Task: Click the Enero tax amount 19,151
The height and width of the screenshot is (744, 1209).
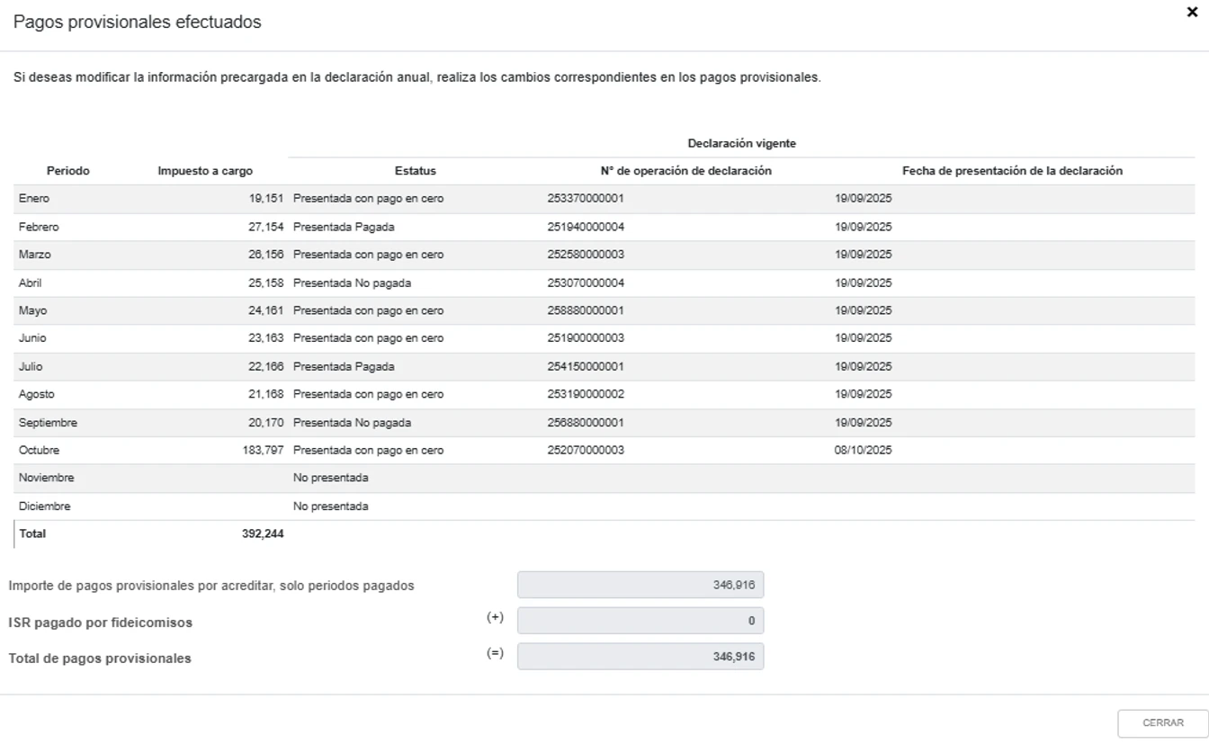Action: pos(266,199)
